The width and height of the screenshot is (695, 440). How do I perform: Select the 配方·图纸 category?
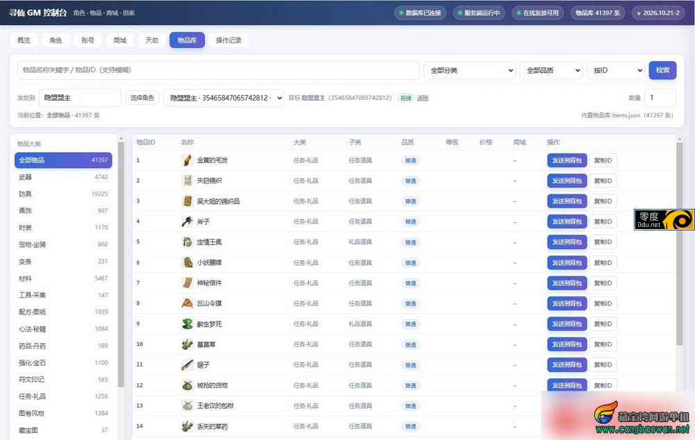tap(63, 312)
